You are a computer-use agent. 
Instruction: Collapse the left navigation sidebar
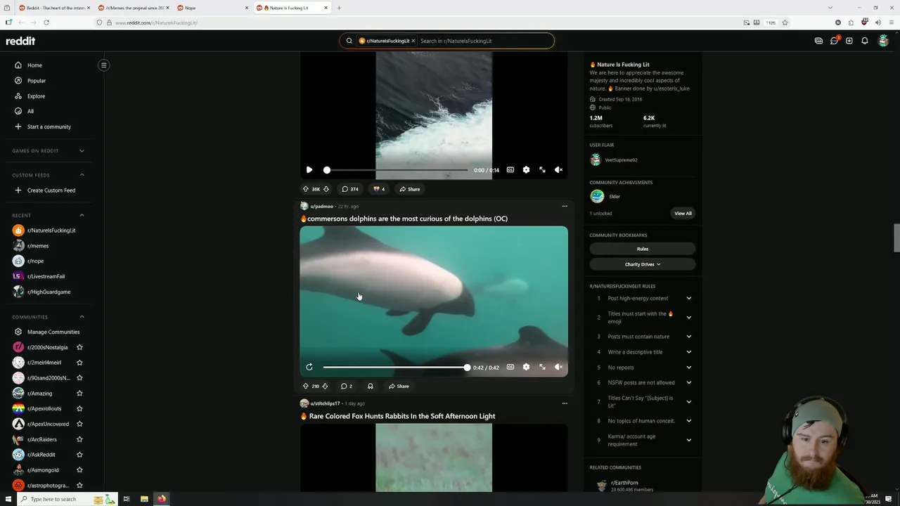click(103, 65)
